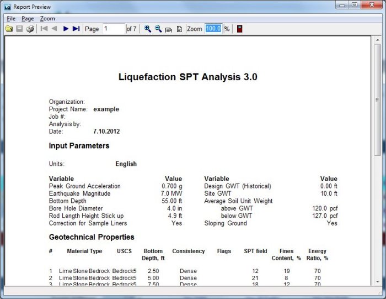Go to the previous page

(55, 29)
